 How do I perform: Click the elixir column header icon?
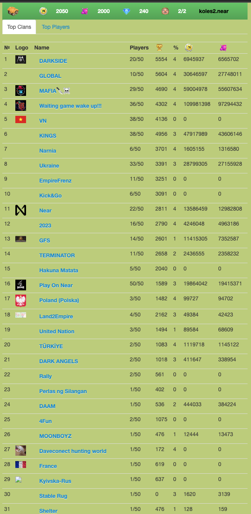coord(223,48)
